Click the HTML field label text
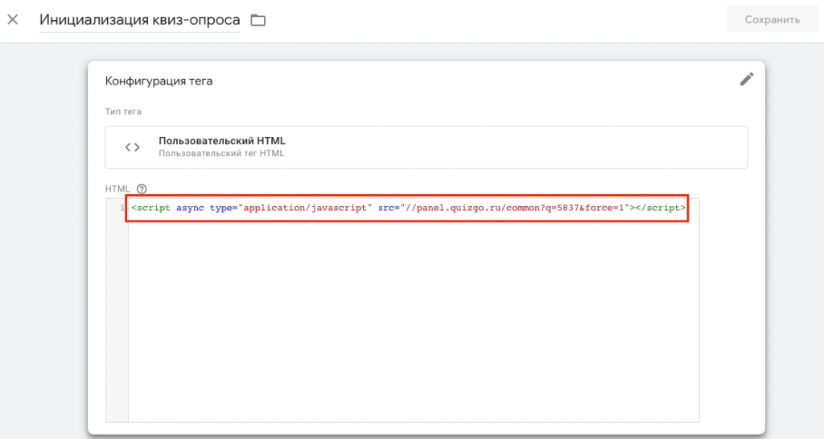The image size is (824, 439). [x=118, y=188]
